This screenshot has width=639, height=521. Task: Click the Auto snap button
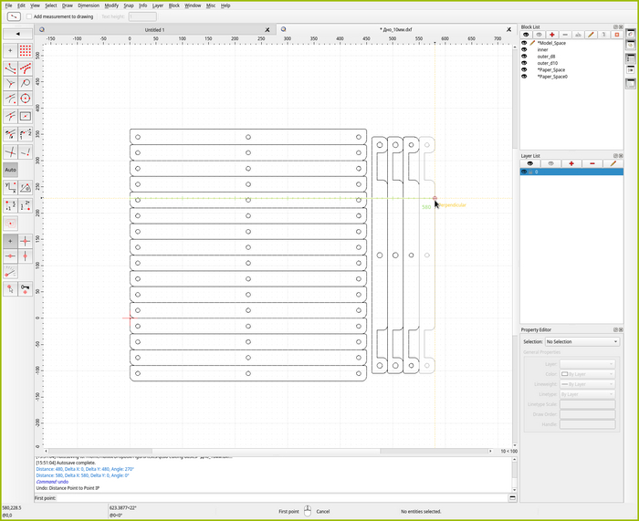10,170
